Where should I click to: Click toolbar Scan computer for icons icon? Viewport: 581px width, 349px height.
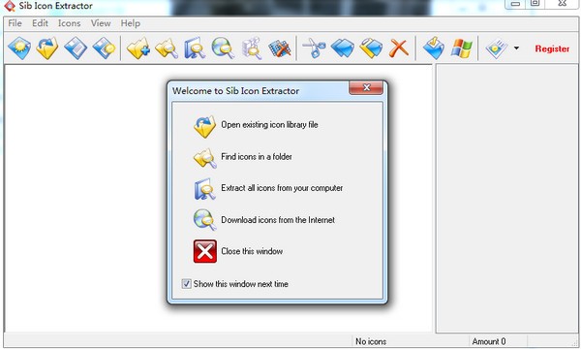click(195, 48)
